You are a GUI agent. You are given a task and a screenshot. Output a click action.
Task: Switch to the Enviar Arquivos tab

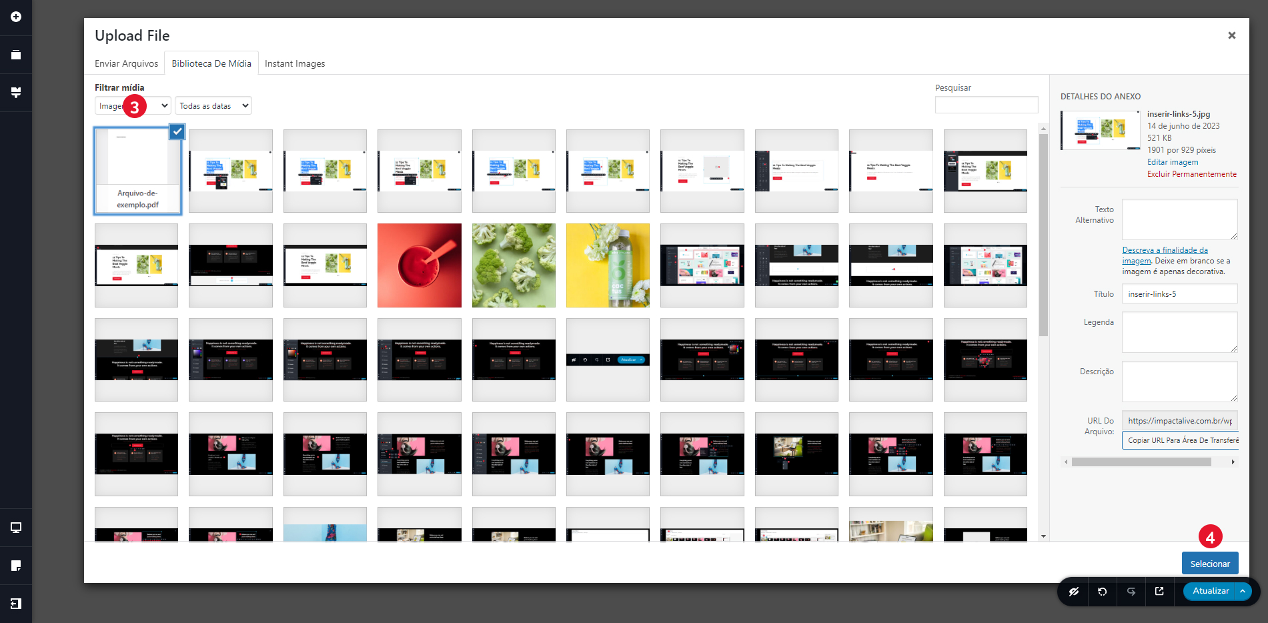(x=126, y=63)
